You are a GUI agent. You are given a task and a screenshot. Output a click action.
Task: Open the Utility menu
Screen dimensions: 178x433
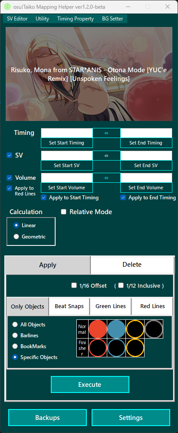click(x=43, y=19)
